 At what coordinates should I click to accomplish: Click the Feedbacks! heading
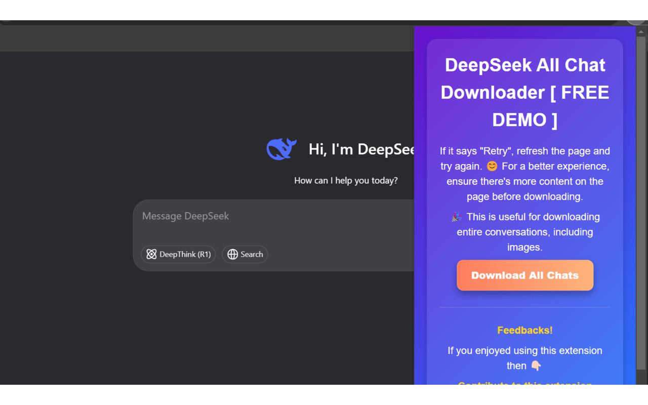[x=524, y=330]
